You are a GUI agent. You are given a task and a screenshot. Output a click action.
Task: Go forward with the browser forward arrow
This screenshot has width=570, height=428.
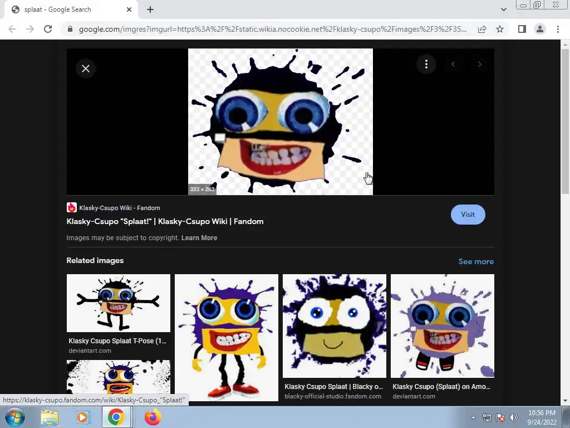click(x=30, y=29)
